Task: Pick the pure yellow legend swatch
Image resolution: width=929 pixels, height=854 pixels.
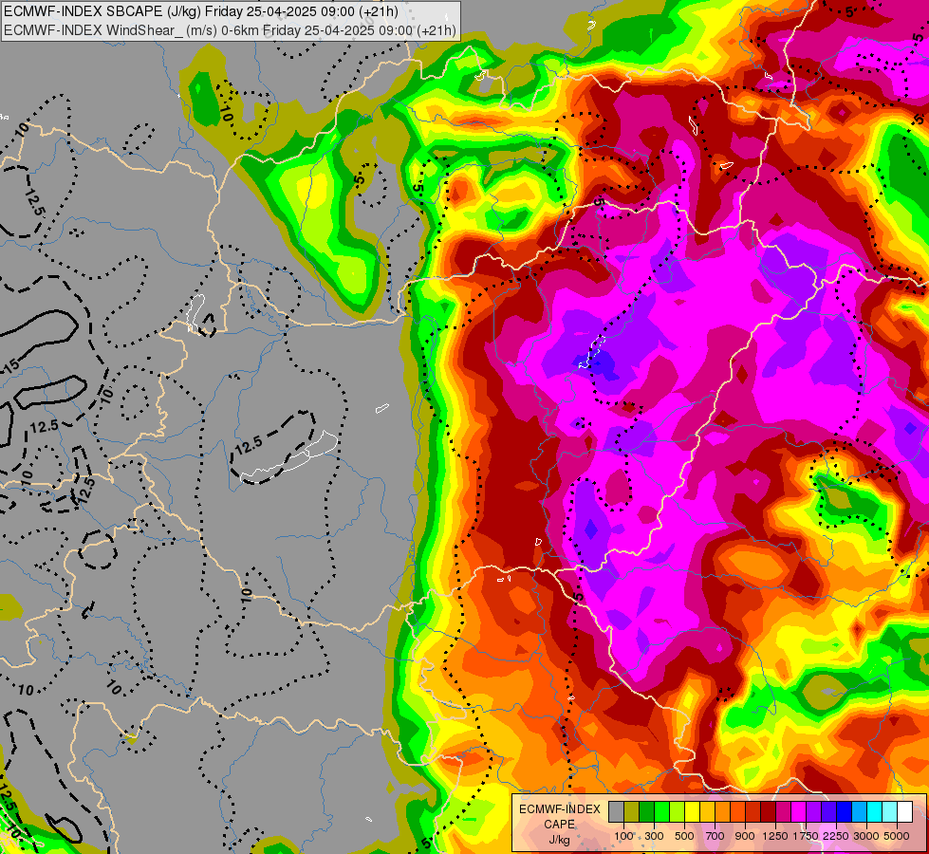Action: (692, 811)
